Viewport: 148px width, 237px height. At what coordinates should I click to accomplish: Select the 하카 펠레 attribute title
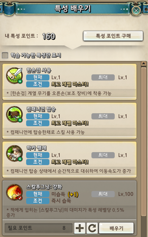click(x=36, y=148)
